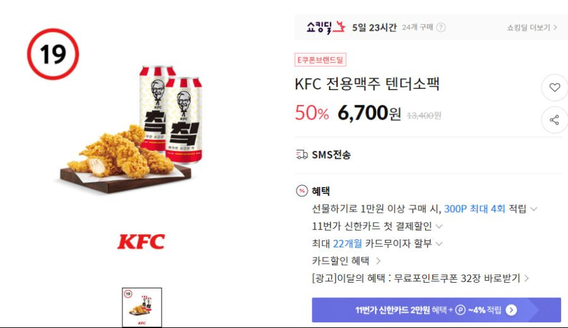Expand the 300P 최대 4회 적립 details
This screenshot has width=568, height=328.
[x=533, y=209]
